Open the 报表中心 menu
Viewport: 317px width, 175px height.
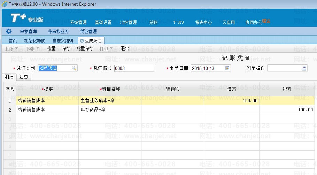[203, 22]
